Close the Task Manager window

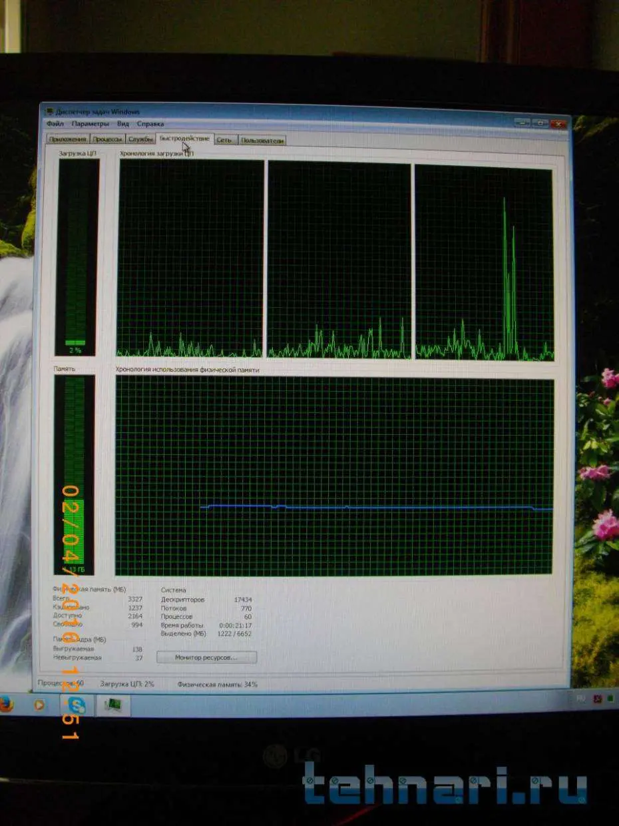558,124
